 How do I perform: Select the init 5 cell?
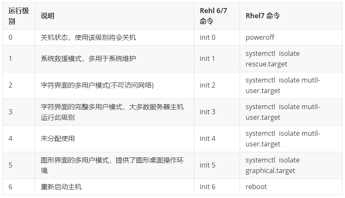tap(217, 165)
